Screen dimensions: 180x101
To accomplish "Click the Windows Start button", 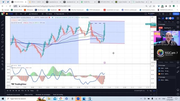I will [3, 98].
